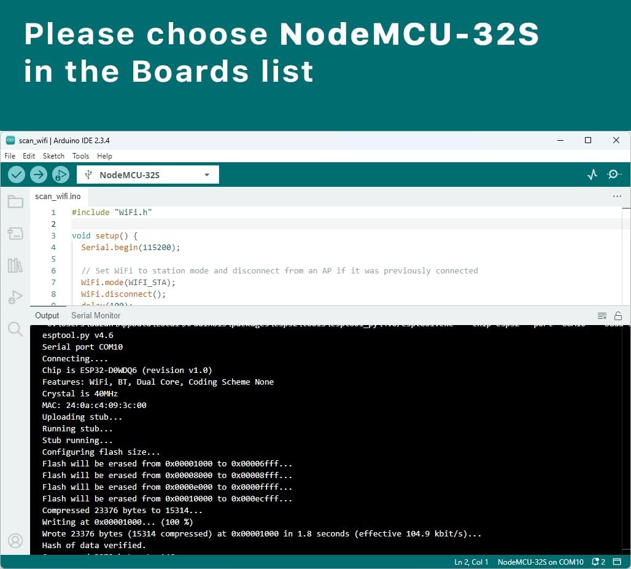Image resolution: width=631 pixels, height=569 pixels.
Task: Open the NodeMCU-32S board selector dropdown
Action: pyautogui.click(x=148, y=175)
